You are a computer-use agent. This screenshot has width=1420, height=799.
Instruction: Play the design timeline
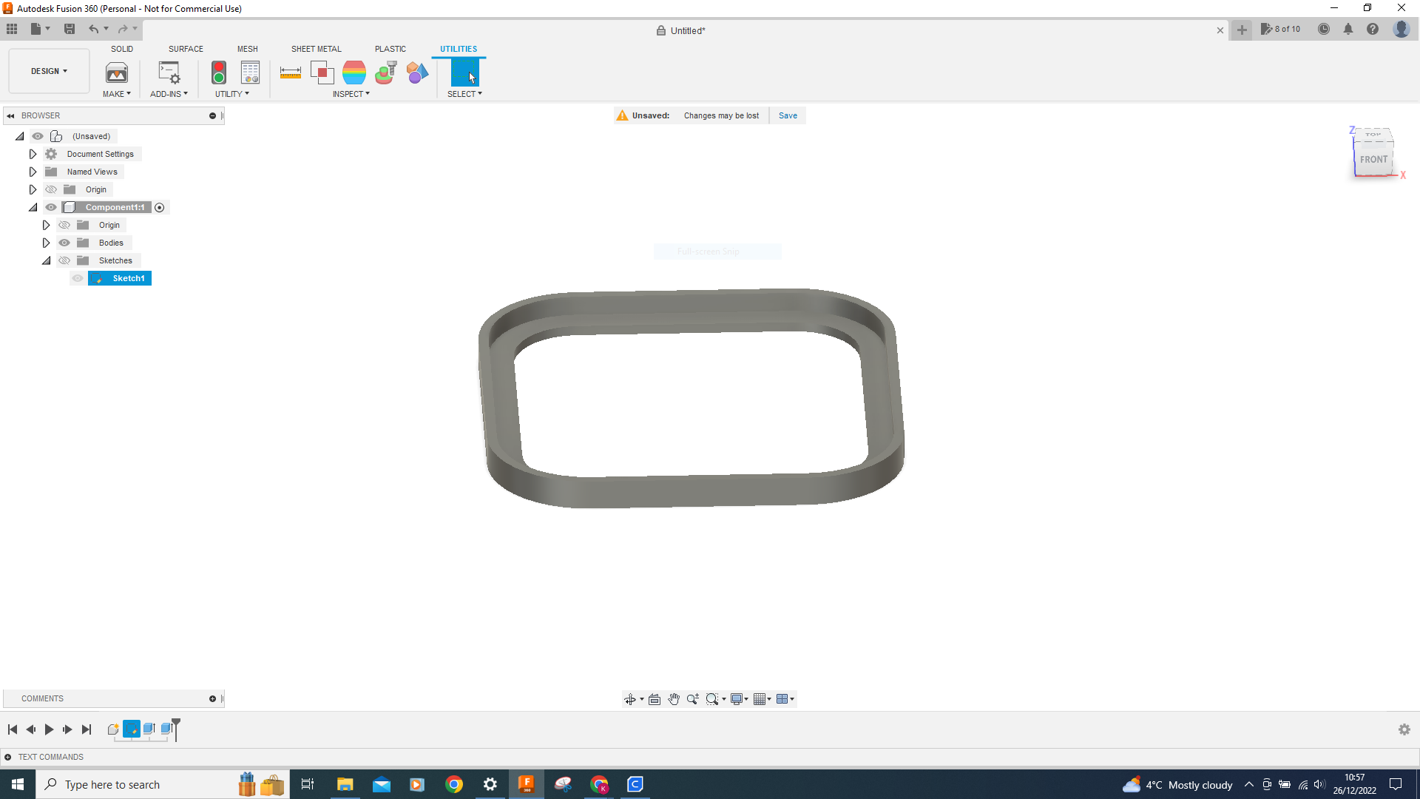pos(49,729)
